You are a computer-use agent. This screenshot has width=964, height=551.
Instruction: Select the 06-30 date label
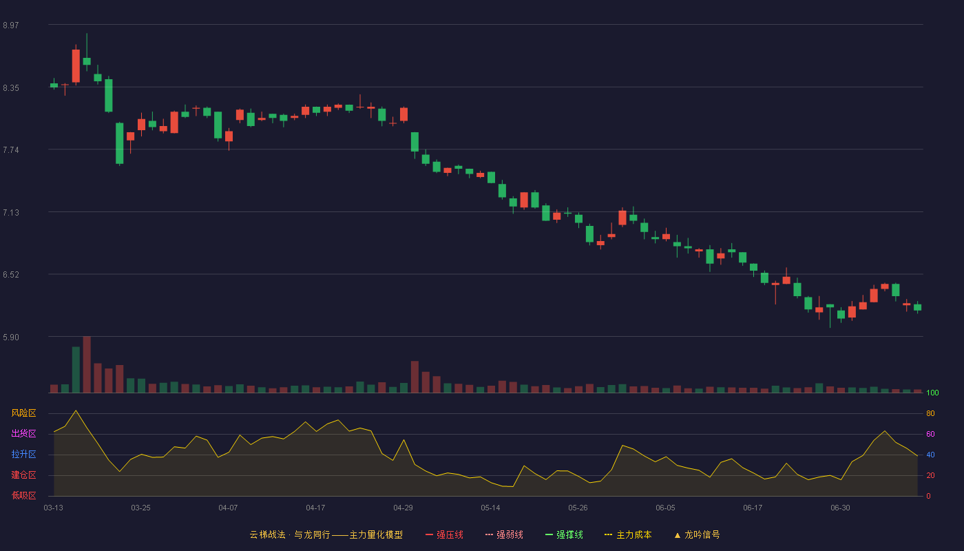(840, 508)
